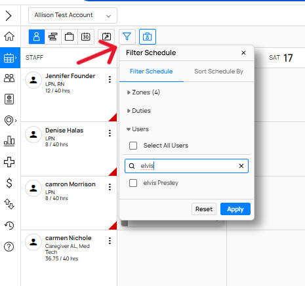Viewport: 305px width, 286px height.
Task: Expand the Duties section
Action: click(x=139, y=111)
